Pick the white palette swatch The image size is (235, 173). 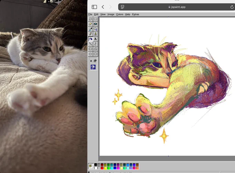(x=96, y=168)
